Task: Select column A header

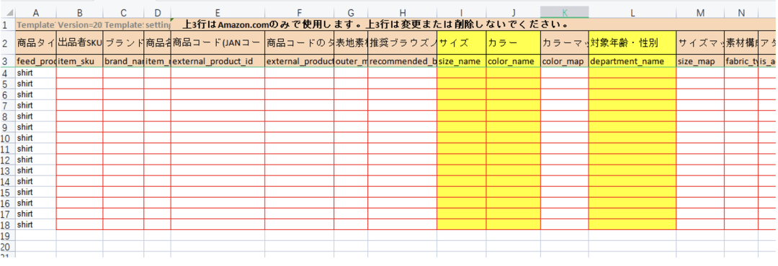Action: 36,13
